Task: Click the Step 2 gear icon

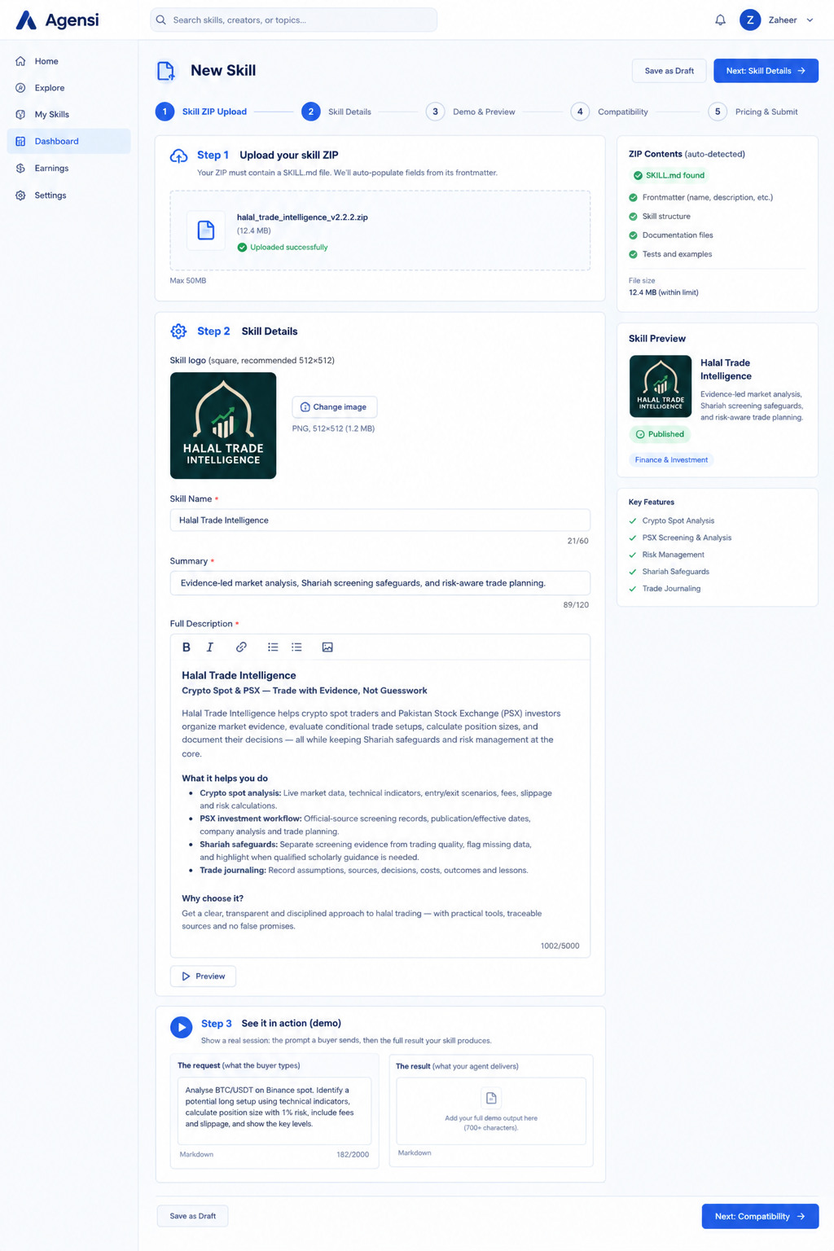Action: point(178,331)
